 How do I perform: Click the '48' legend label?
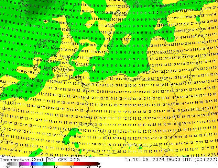(x=99, y=167)
